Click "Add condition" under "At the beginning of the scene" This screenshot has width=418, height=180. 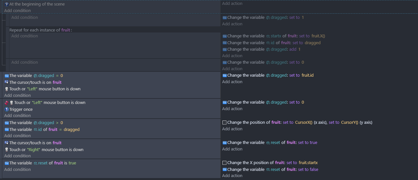tap(18, 11)
